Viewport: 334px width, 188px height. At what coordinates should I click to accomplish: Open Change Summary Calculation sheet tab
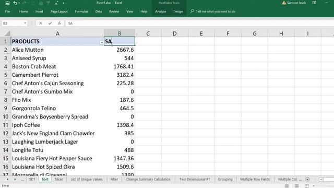point(148,179)
